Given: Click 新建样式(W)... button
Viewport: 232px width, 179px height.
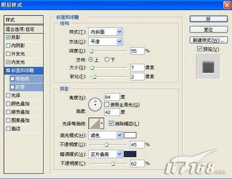Looking at the screenshot, I should pos(209,40).
